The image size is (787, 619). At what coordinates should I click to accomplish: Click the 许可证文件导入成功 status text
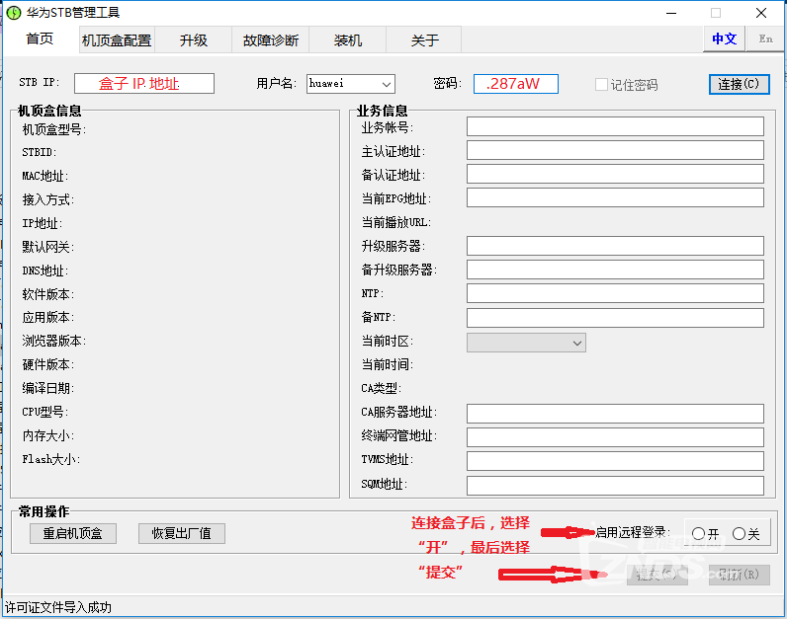click(58, 607)
